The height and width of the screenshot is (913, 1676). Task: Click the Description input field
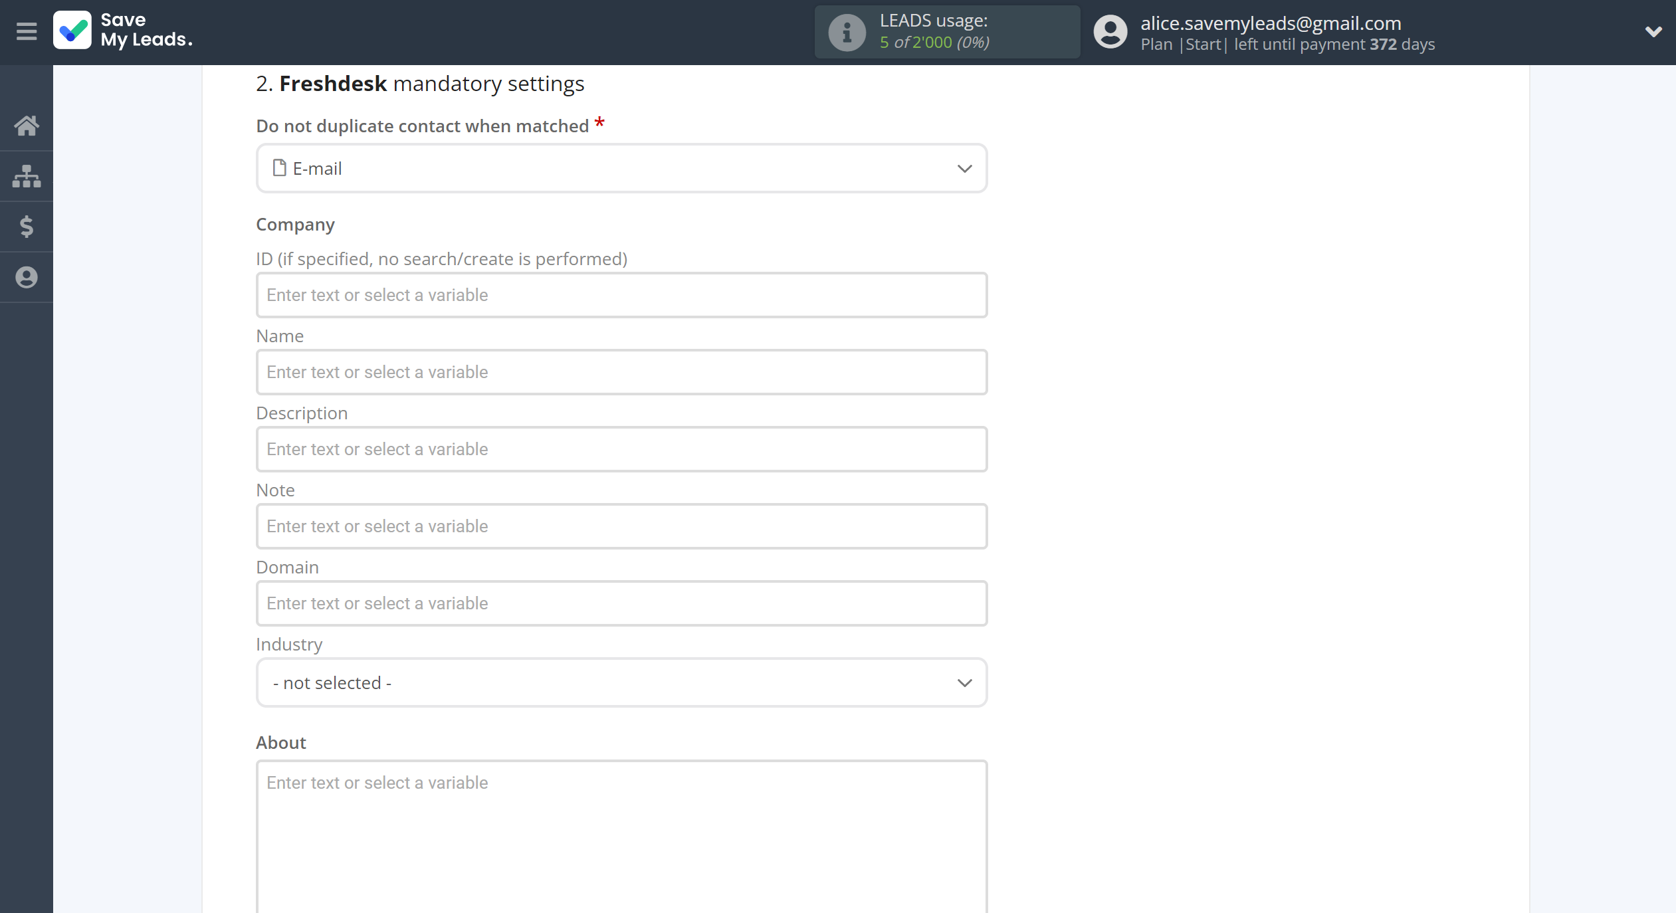(621, 449)
